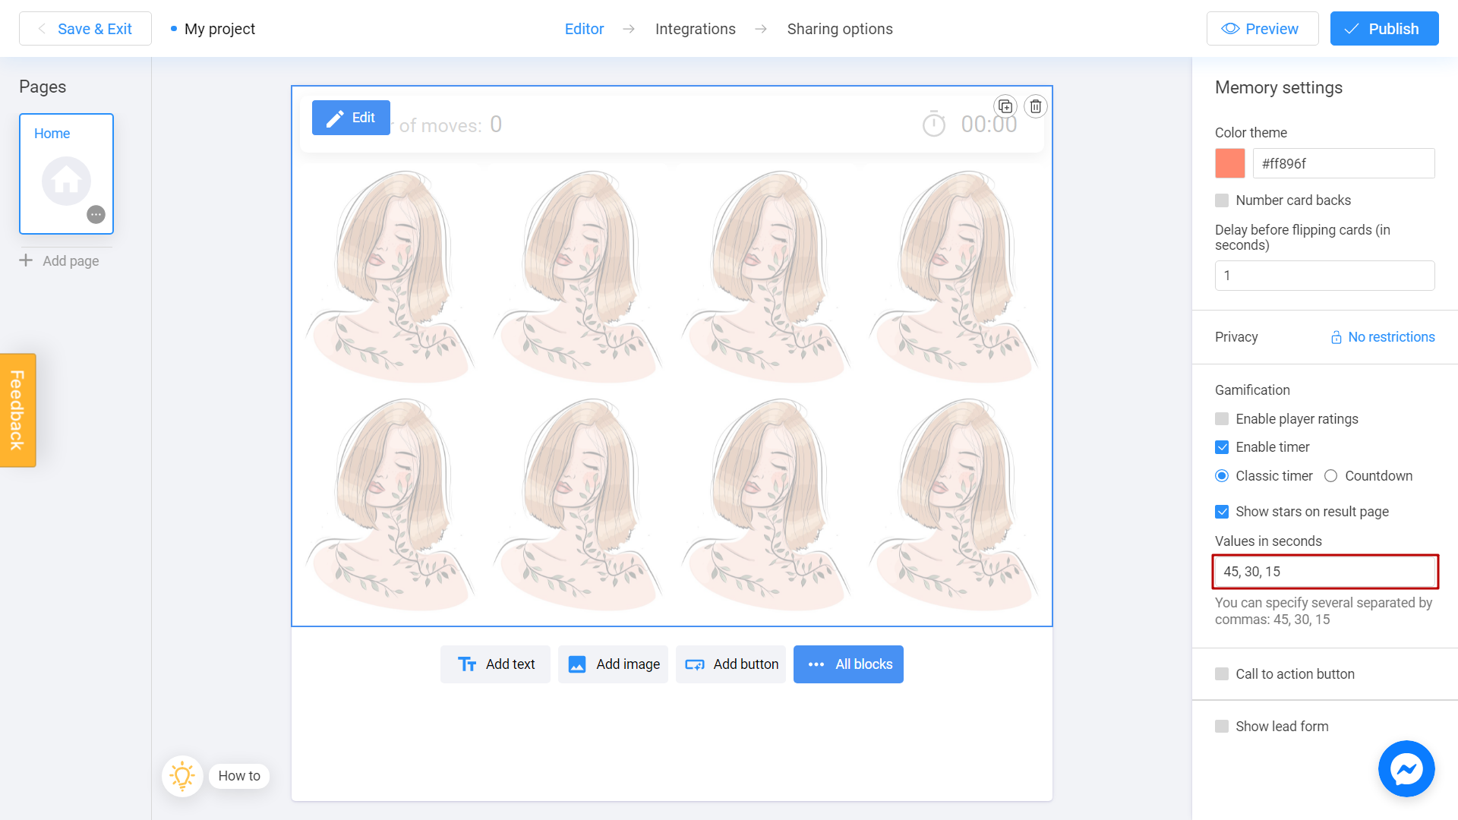Click the Add text block icon
1458x820 pixels.
468,664
